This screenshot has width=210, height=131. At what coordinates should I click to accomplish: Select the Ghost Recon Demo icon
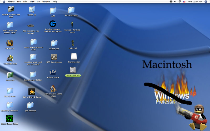pyautogui.click(x=10, y=118)
